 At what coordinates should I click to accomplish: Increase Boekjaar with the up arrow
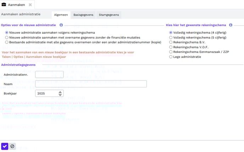[x=60, y=92]
